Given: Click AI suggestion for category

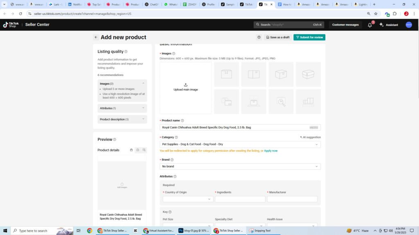Looking at the screenshot, I should click(310, 137).
